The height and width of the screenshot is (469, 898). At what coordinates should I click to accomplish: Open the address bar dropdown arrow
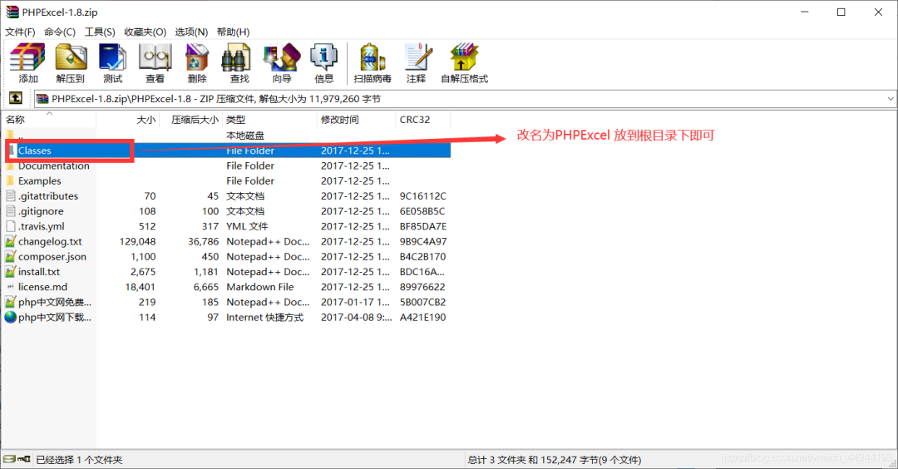coord(890,99)
